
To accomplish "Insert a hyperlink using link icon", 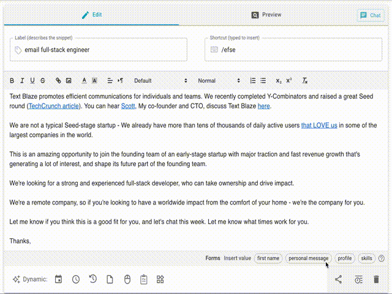I will [x=58, y=80].
